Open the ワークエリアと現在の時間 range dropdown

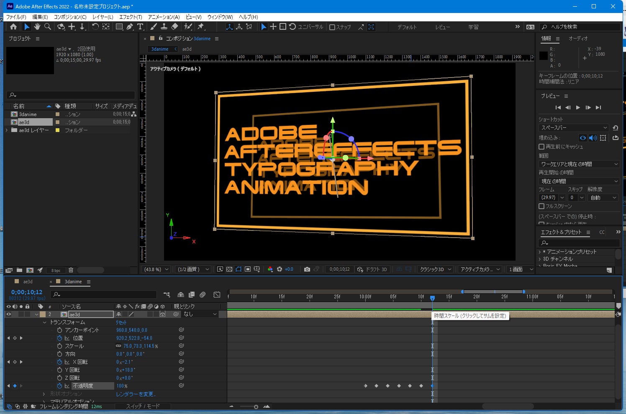point(579,164)
